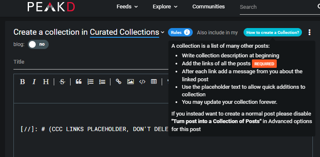Screen dimensions: 320x157
Task: Open the three-dot options menu
Action: [310, 32]
